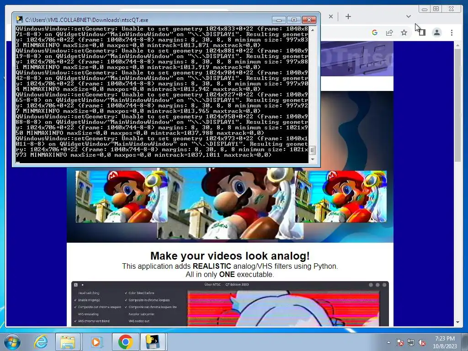
Task: Open the Chrome profile avatar
Action: 436,32
